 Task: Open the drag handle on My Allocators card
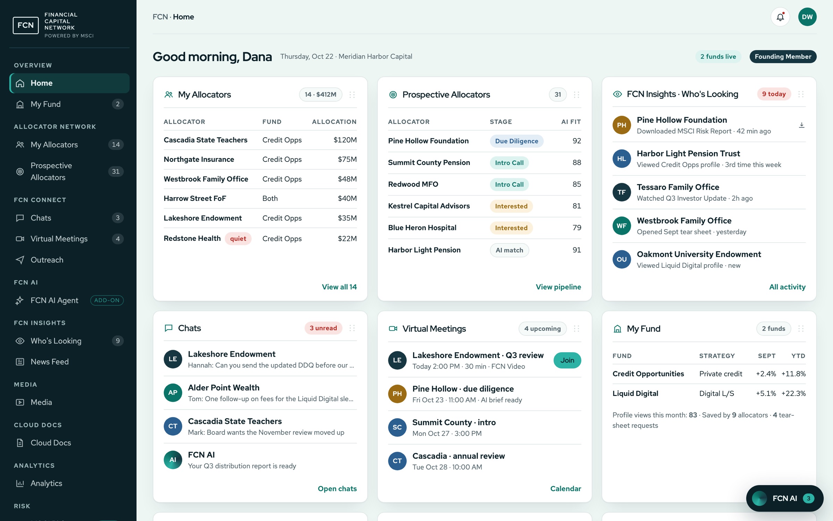352,94
